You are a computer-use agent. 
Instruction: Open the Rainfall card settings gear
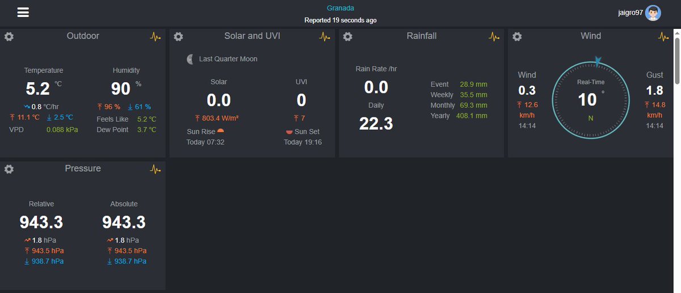tap(348, 36)
